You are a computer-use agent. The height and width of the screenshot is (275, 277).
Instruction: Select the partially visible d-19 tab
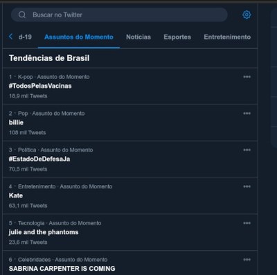click(x=25, y=37)
